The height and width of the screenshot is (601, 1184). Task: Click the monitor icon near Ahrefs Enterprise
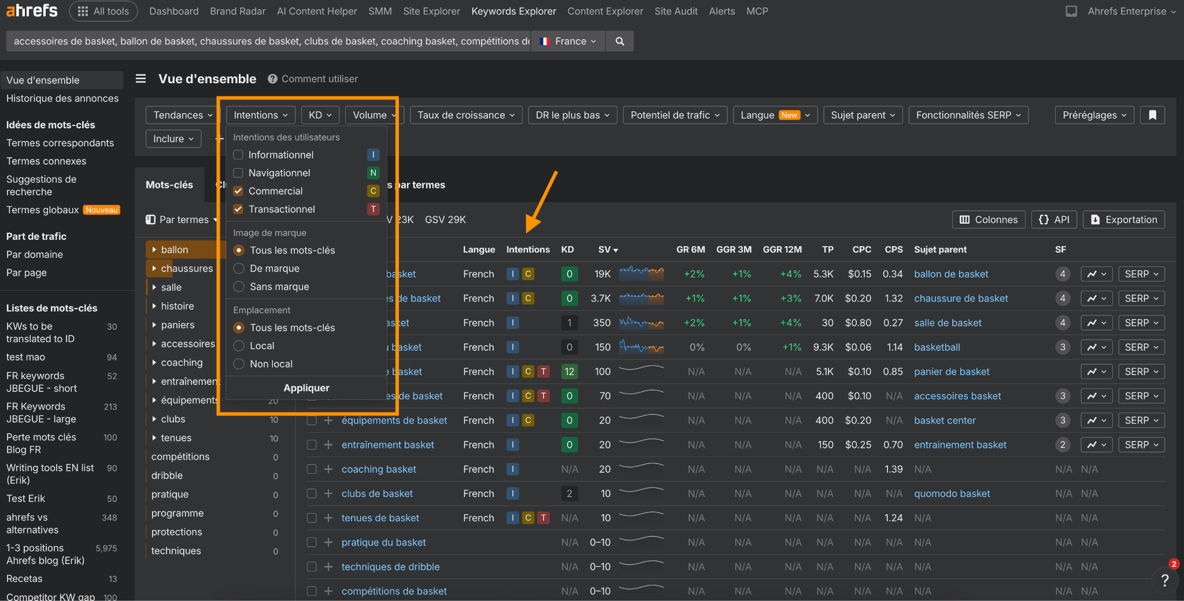click(x=1071, y=11)
